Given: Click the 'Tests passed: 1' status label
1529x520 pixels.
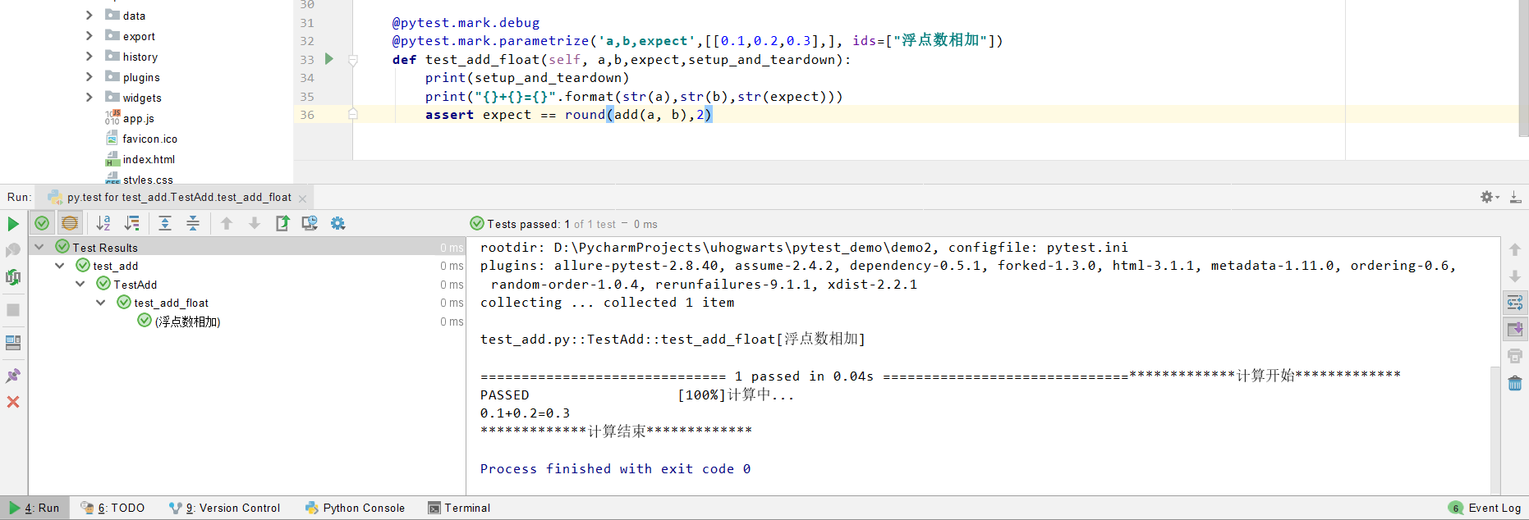Looking at the screenshot, I should tap(529, 224).
